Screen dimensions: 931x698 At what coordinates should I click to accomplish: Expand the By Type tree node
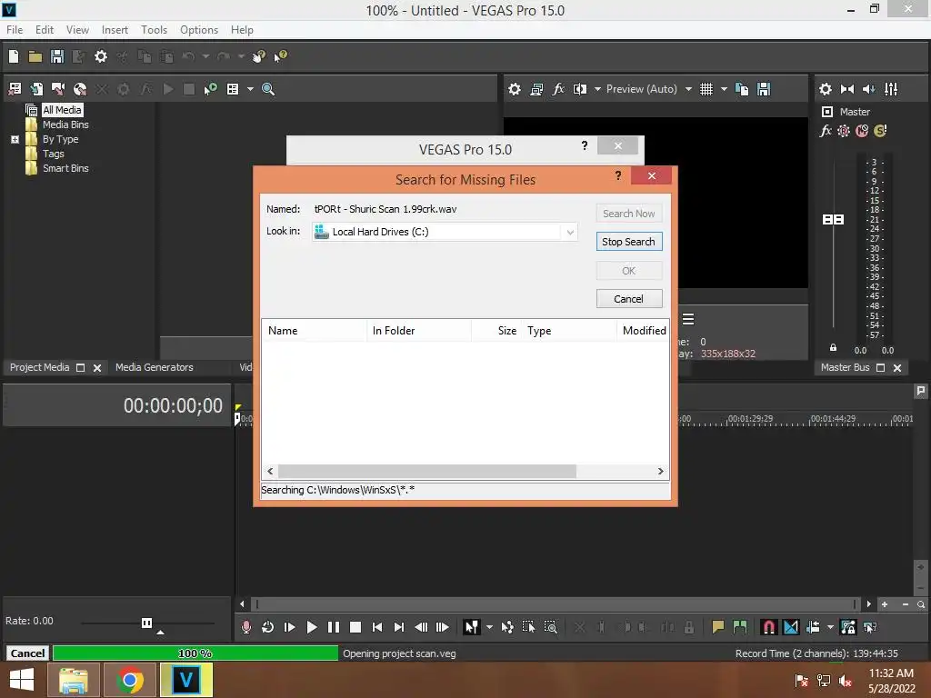click(15, 139)
